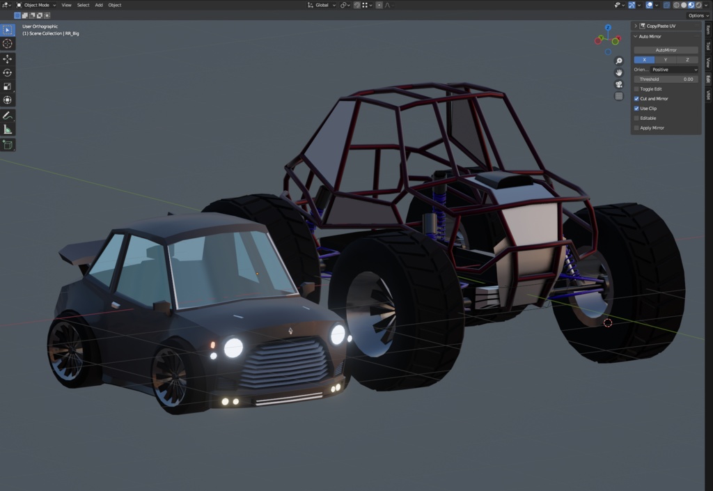Check the Apply Mirror option
This screenshot has height=491, width=713.
tap(636, 127)
